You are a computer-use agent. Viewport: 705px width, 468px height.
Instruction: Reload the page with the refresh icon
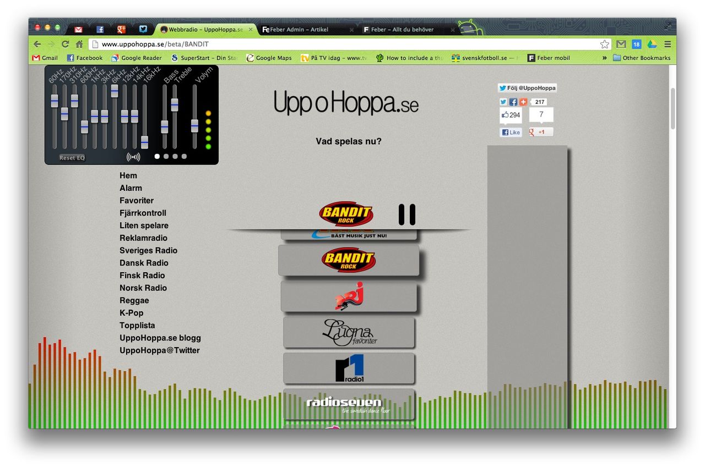pos(66,45)
